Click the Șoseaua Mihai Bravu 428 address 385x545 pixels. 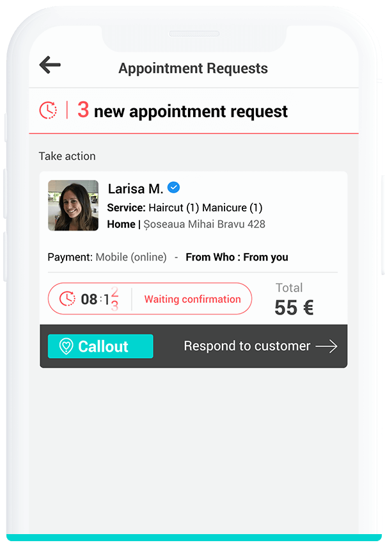pos(204,224)
